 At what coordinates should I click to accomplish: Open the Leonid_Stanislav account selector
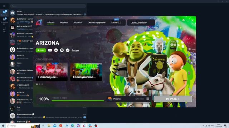(141, 22)
